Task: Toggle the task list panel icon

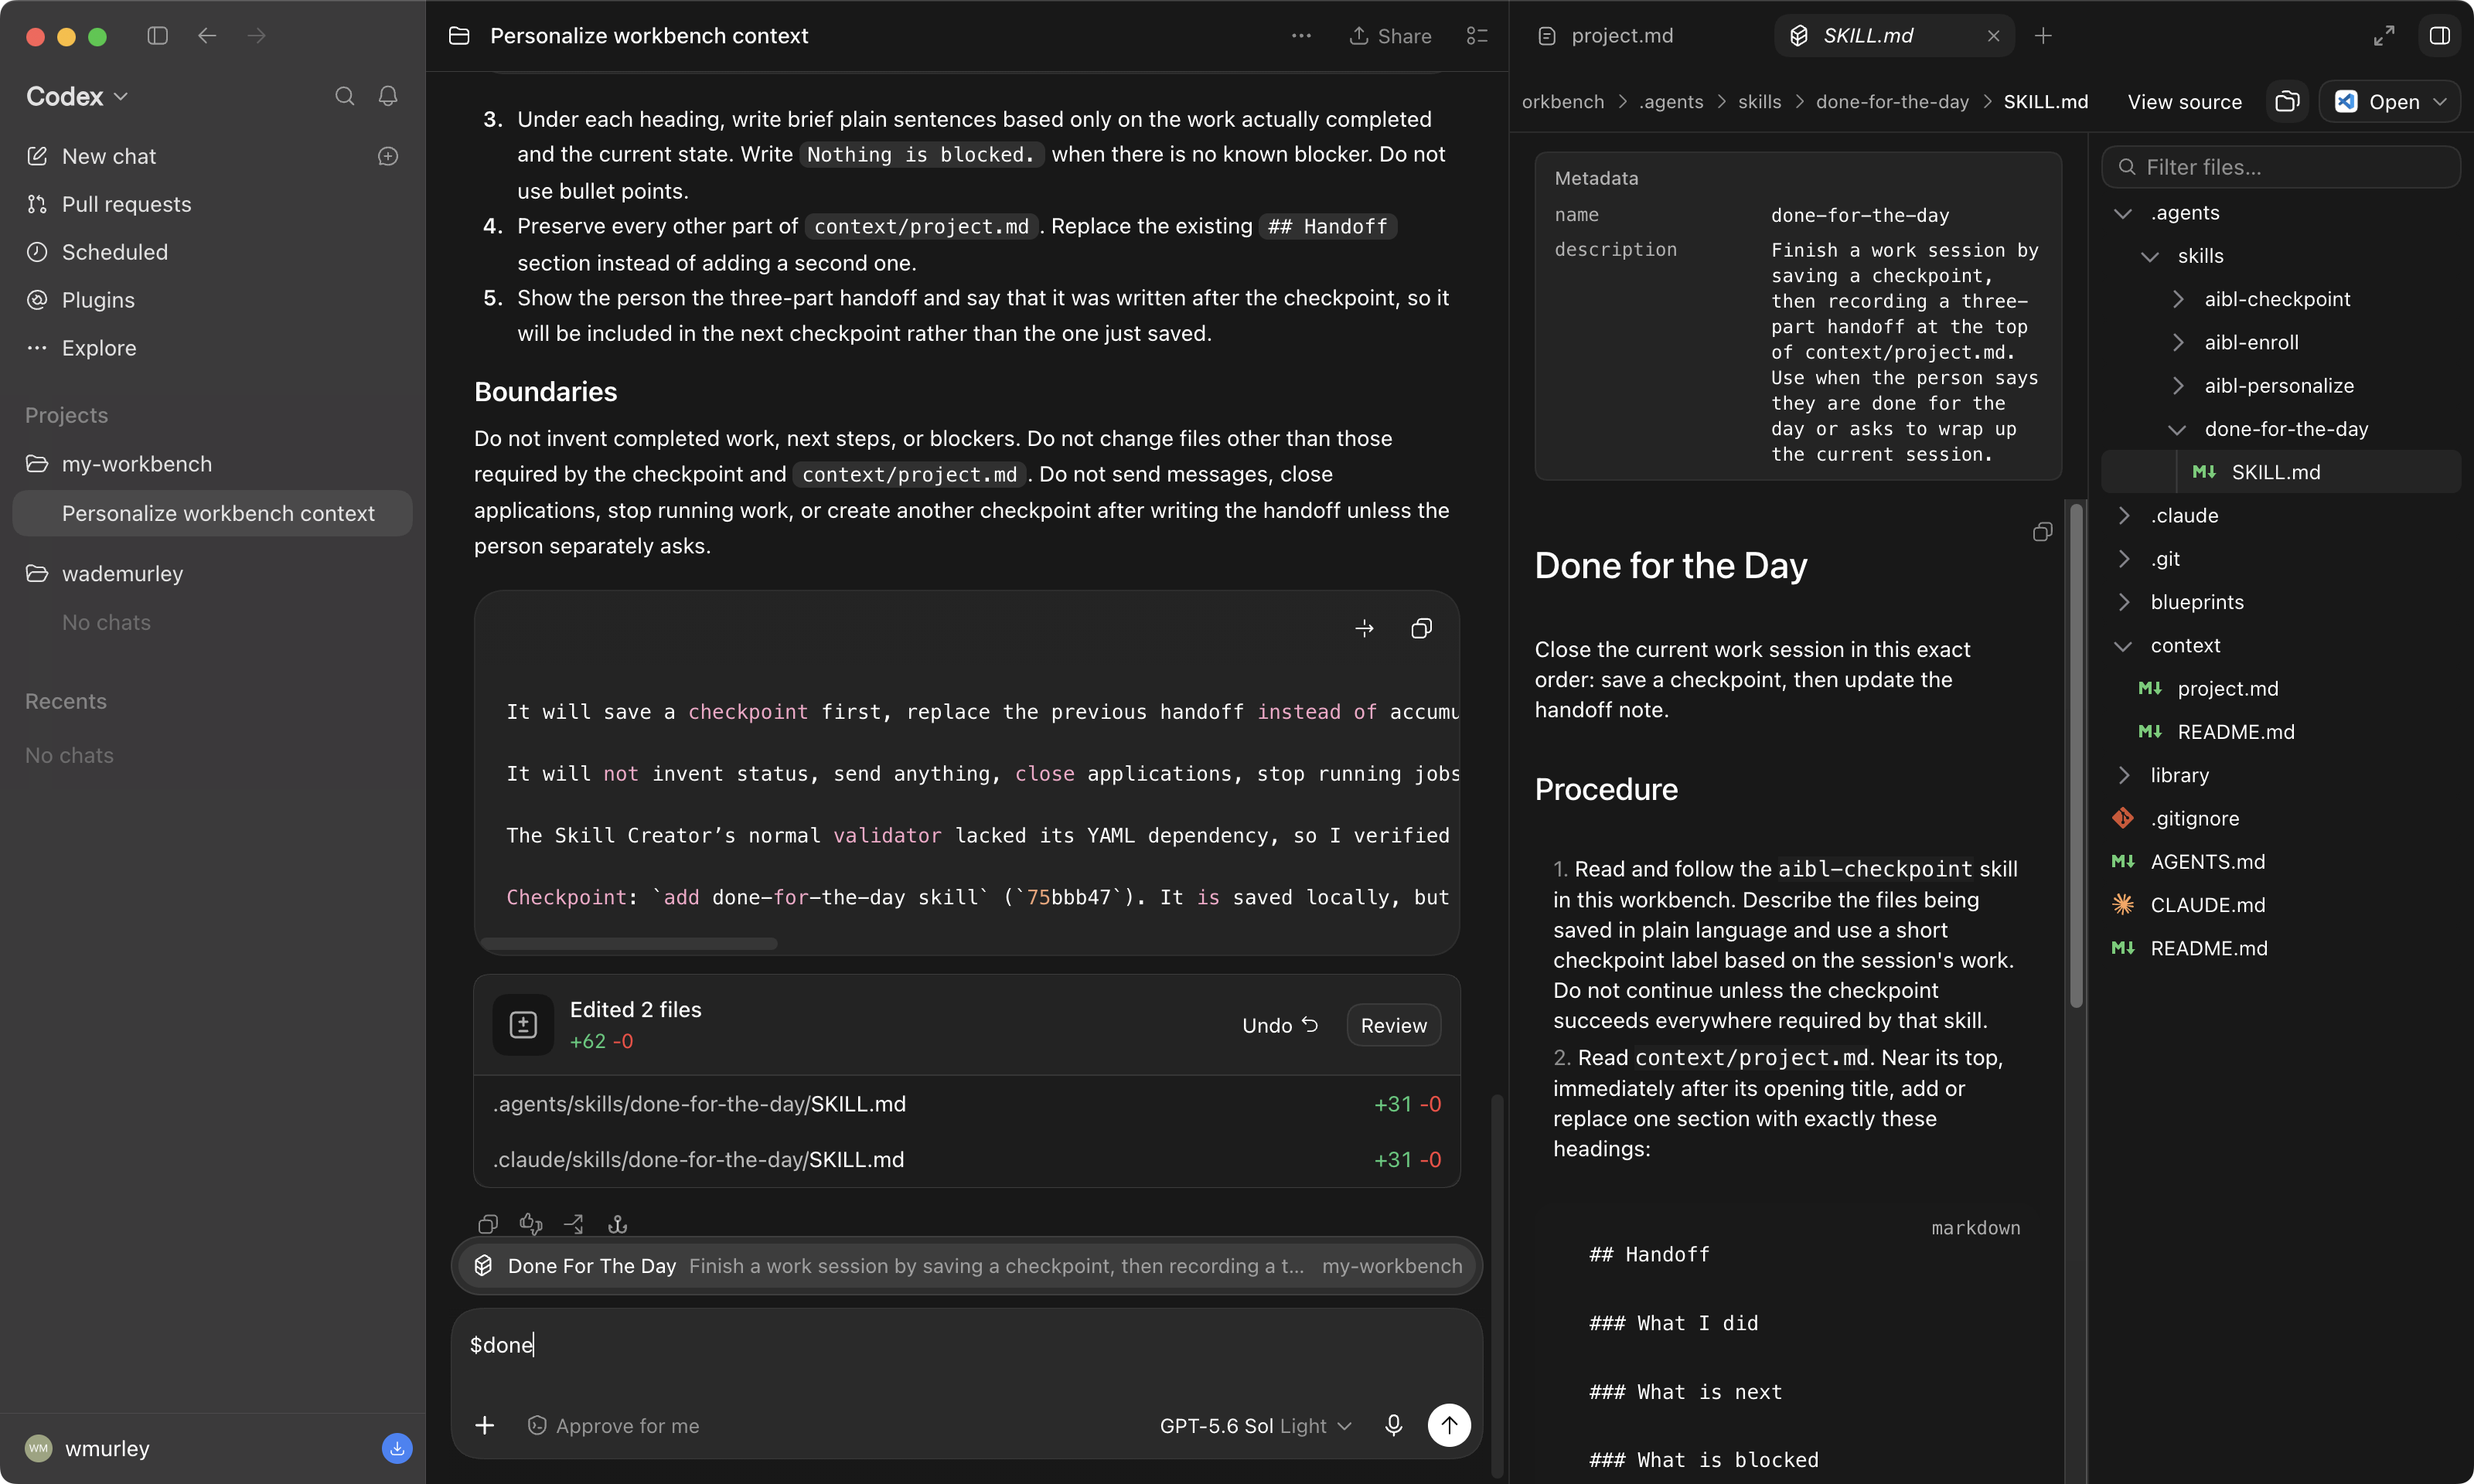Action: (1477, 36)
